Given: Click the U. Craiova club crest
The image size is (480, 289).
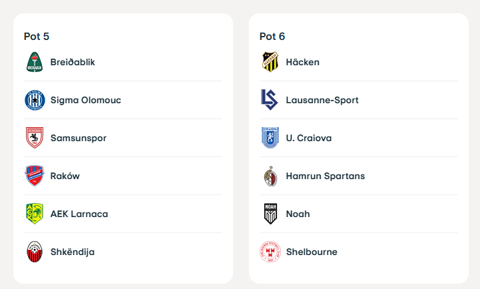Looking at the screenshot, I should [270, 138].
